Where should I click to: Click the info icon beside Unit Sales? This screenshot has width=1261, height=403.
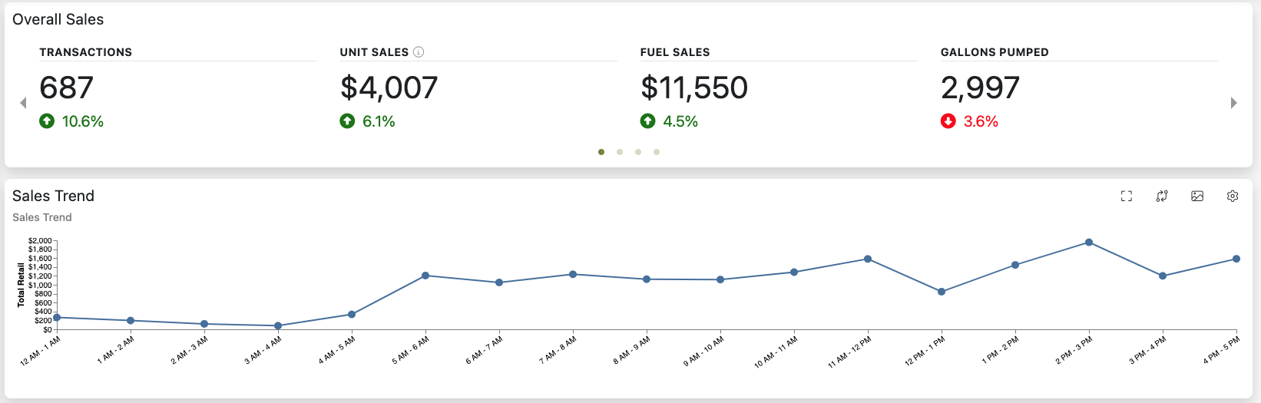tap(419, 52)
